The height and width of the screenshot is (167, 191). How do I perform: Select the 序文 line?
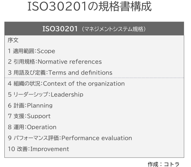pos(13,40)
